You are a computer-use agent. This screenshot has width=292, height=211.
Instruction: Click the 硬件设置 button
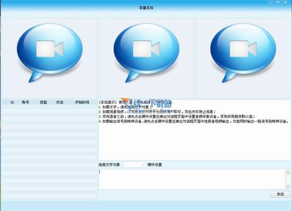155,165
